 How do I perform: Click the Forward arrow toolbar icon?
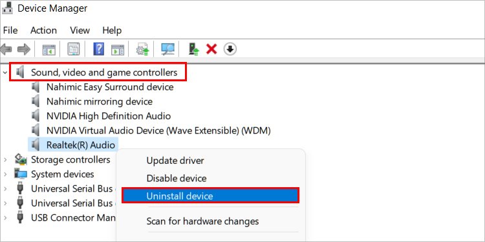(x=24, y=49)
